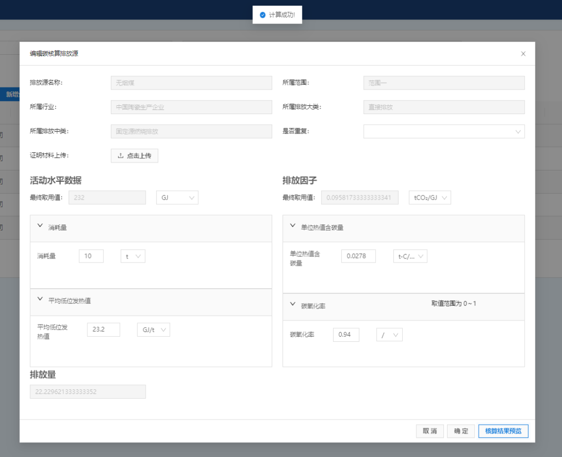Collapse the 碳氧化率 section
Viewport: 562px width, 457px height.
[293, 305]
